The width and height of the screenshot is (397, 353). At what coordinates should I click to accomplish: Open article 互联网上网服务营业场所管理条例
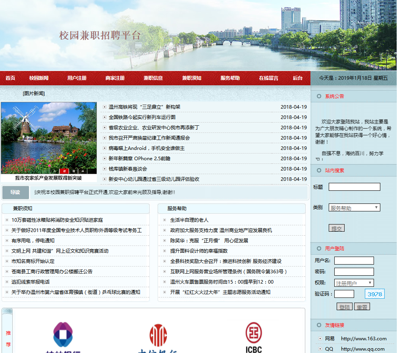coord(228,272)
